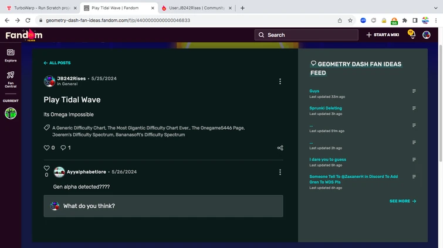Open JB242Rises profile avatar on post
The width and height of the screenshot is (443, 248).
pyautogui.click(x=49, y=81)
